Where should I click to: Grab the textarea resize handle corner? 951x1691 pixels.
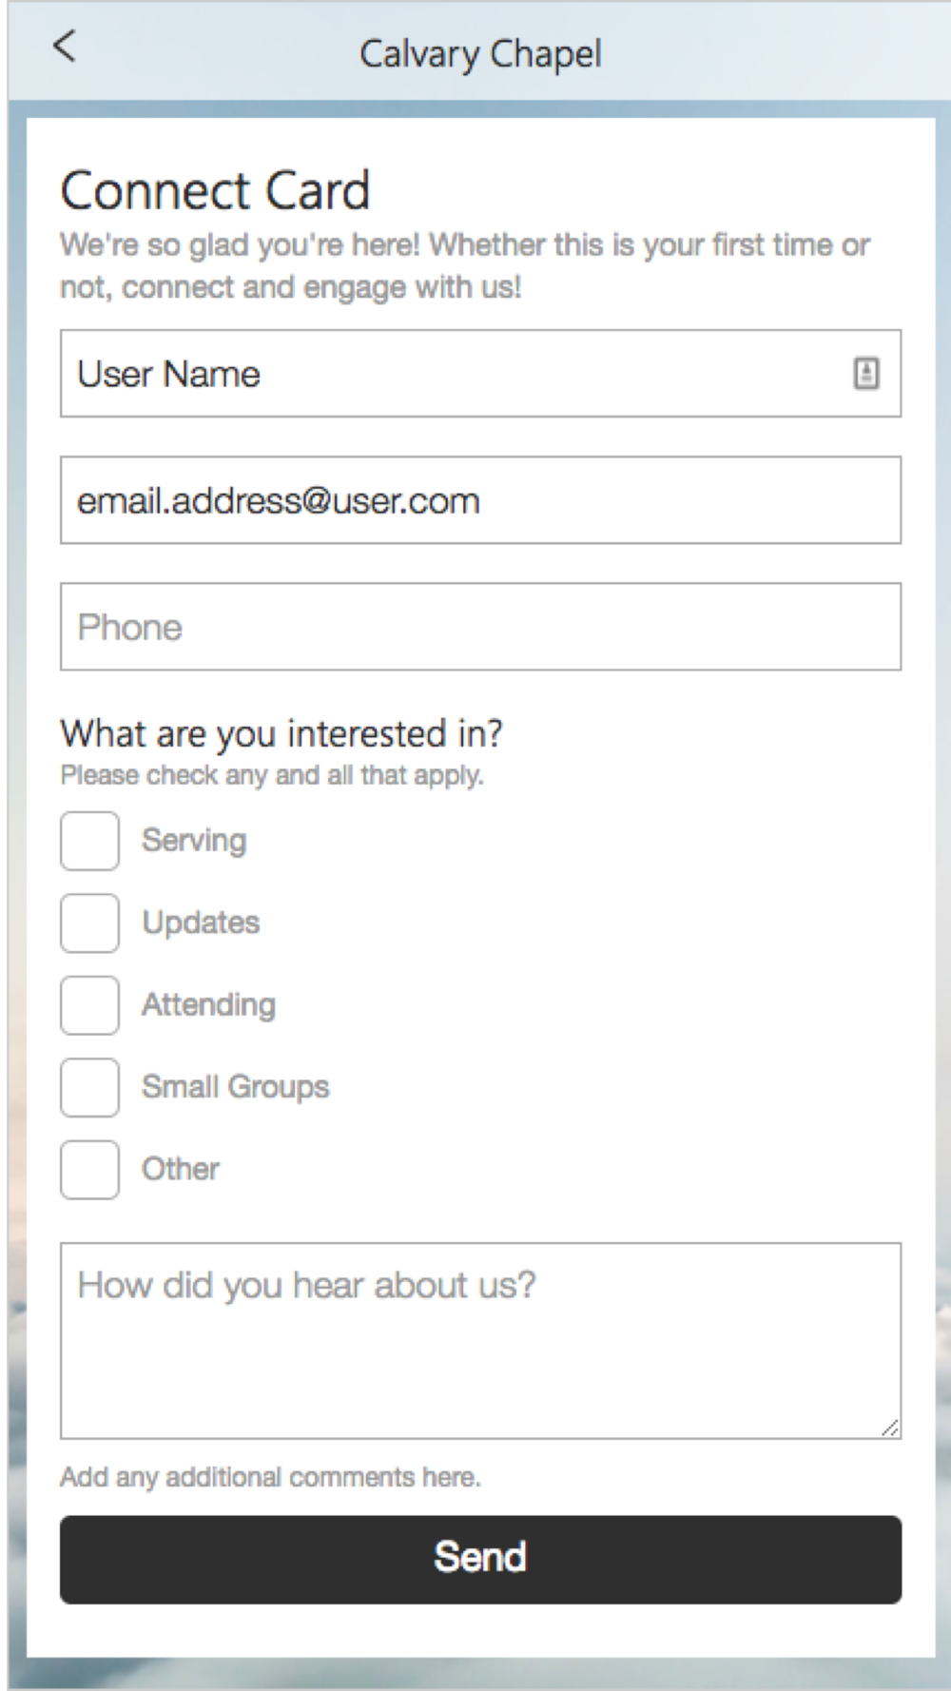890,1428
